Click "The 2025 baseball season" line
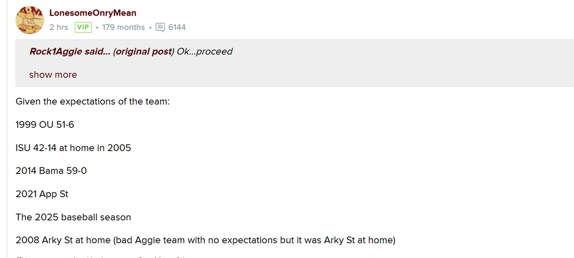This screenshot has height=258, width=574. tap(73, 217)
